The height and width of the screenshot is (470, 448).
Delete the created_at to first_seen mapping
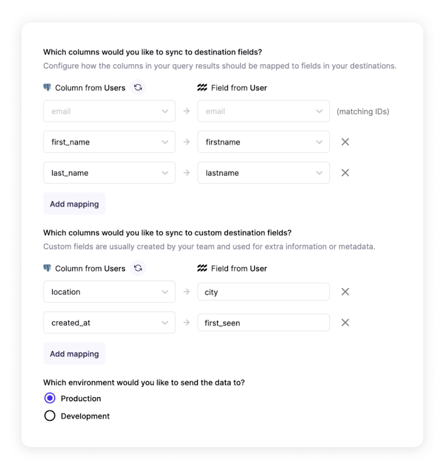click(345, 322)
